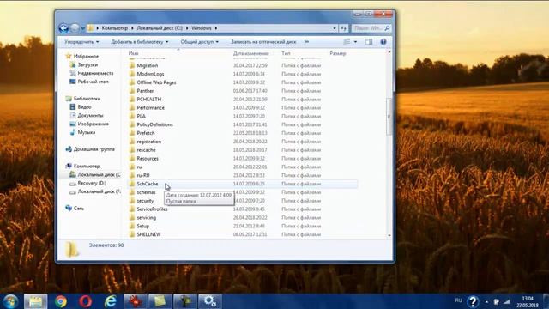Open Google Chrome from taskbar
The image size is (549, 309).
[x=61, y=301]
